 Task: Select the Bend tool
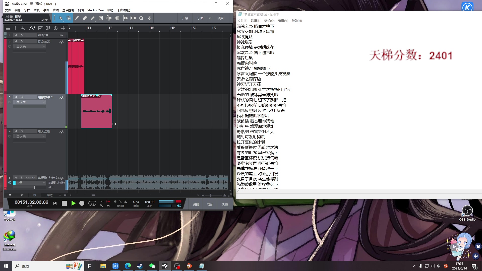(109, 18)
